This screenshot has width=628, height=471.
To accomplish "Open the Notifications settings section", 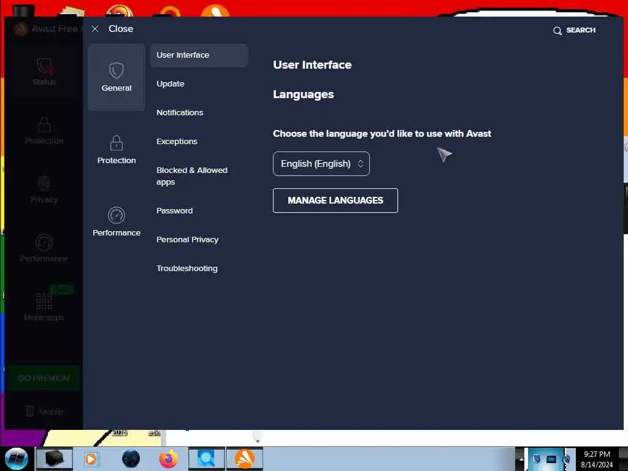I will click(180, 113).
